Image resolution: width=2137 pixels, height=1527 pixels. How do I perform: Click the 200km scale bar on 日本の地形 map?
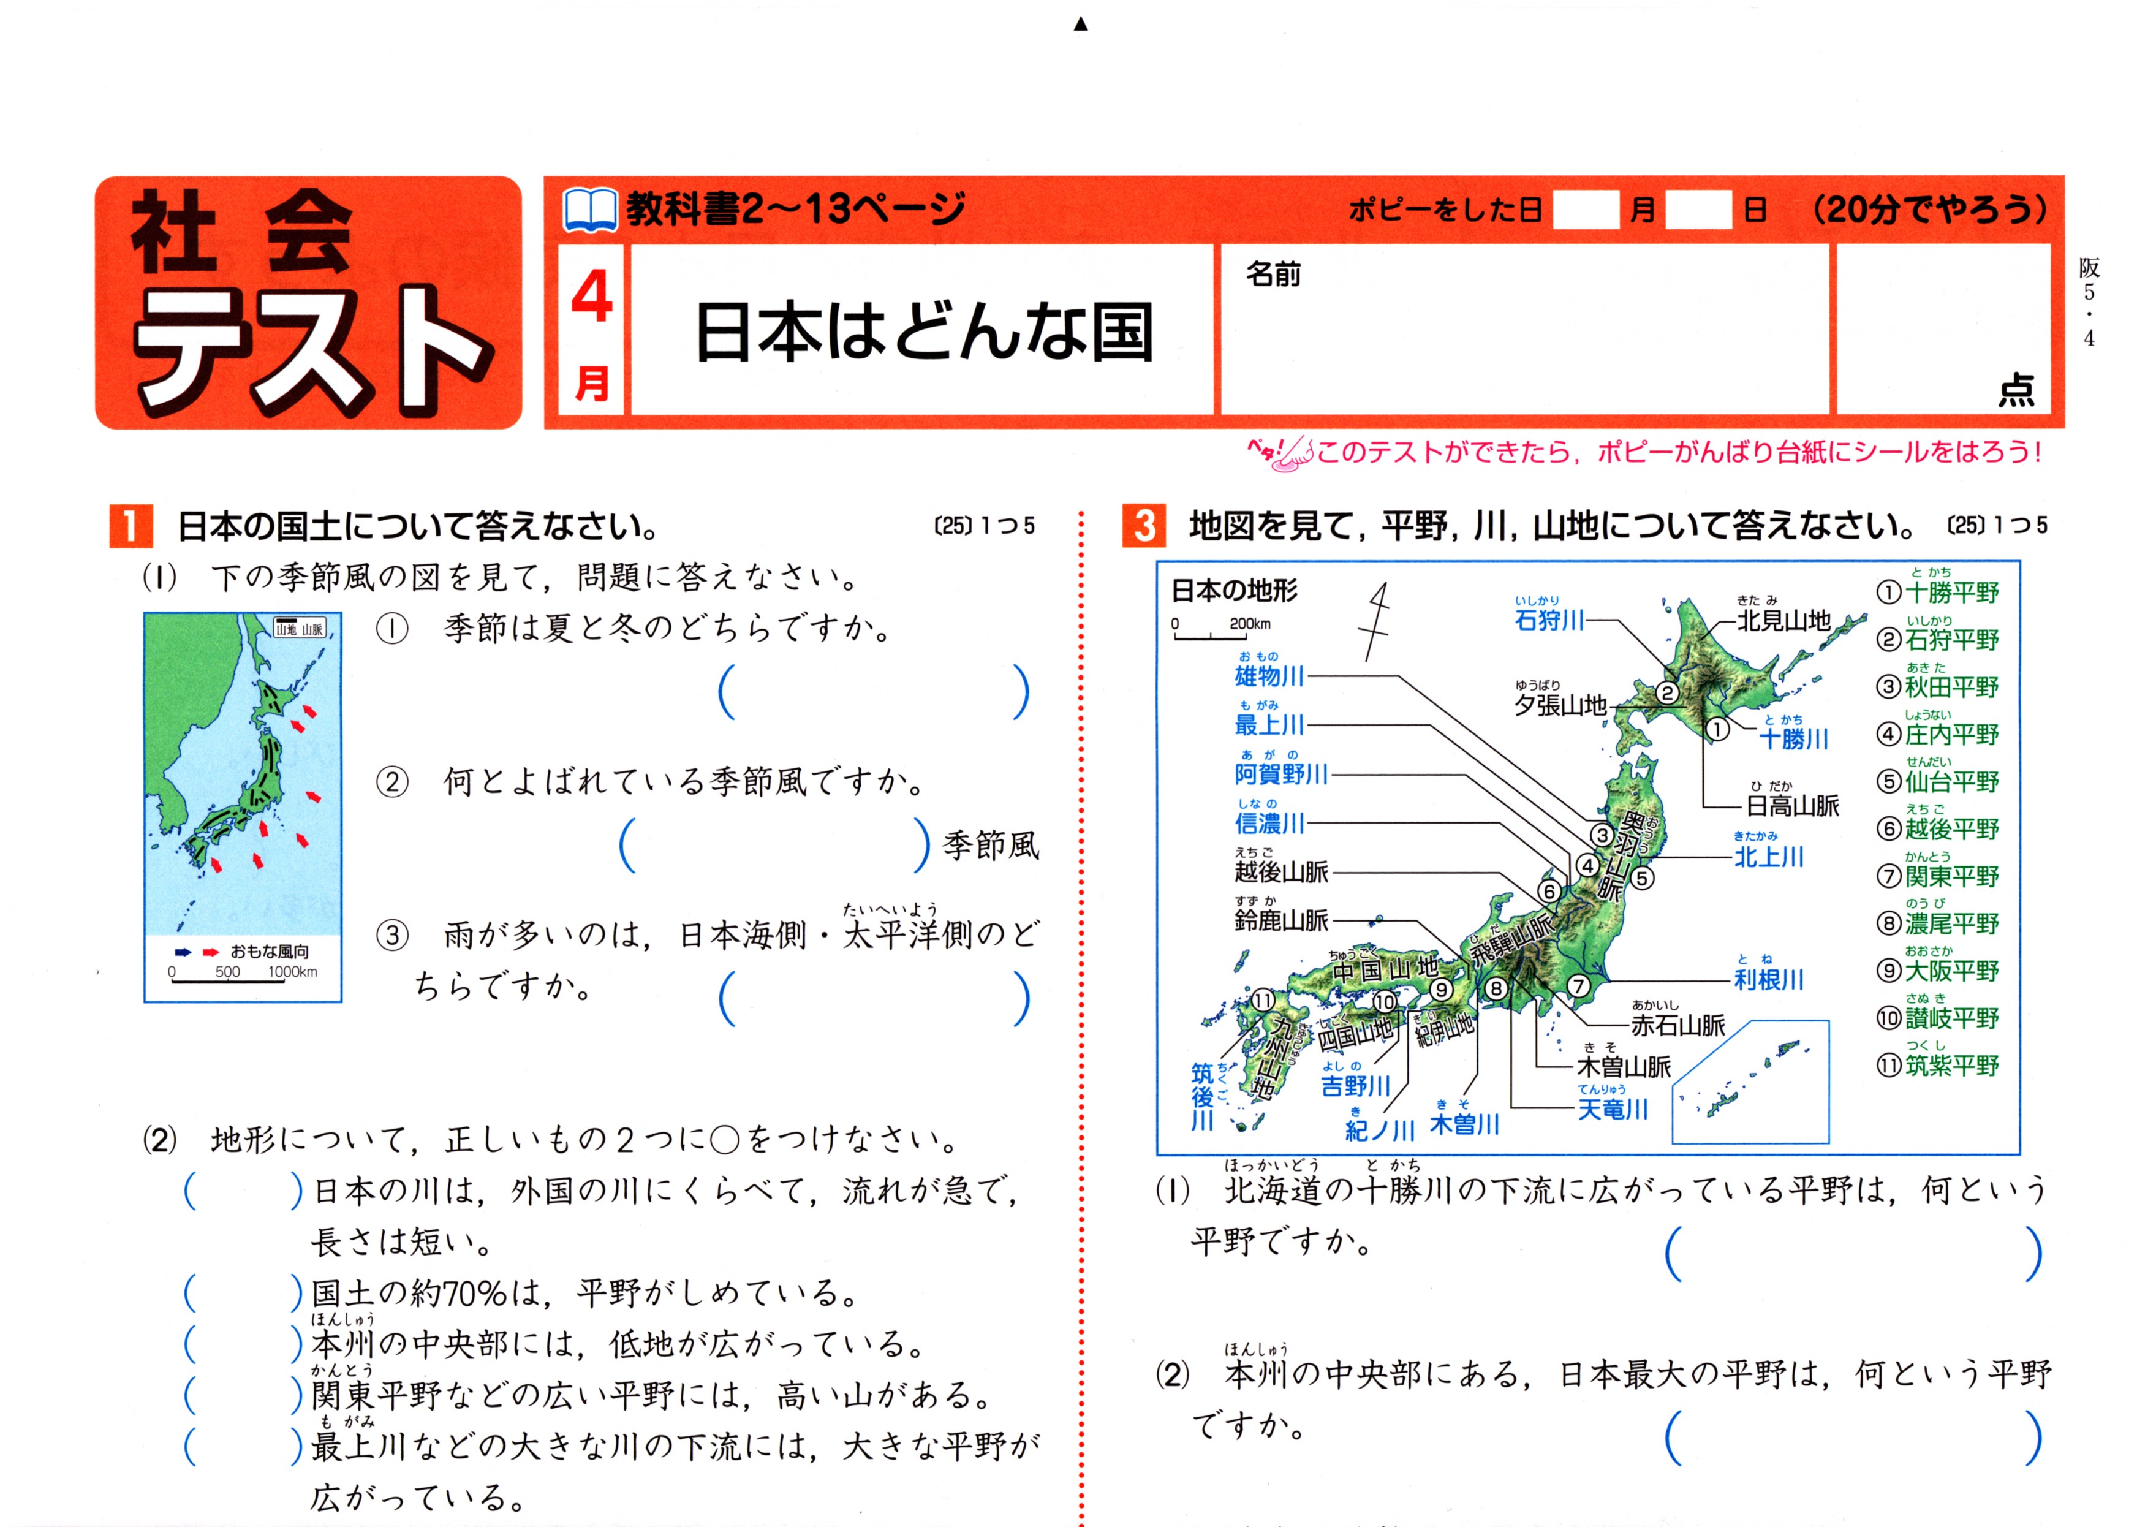coord(1220,629)
